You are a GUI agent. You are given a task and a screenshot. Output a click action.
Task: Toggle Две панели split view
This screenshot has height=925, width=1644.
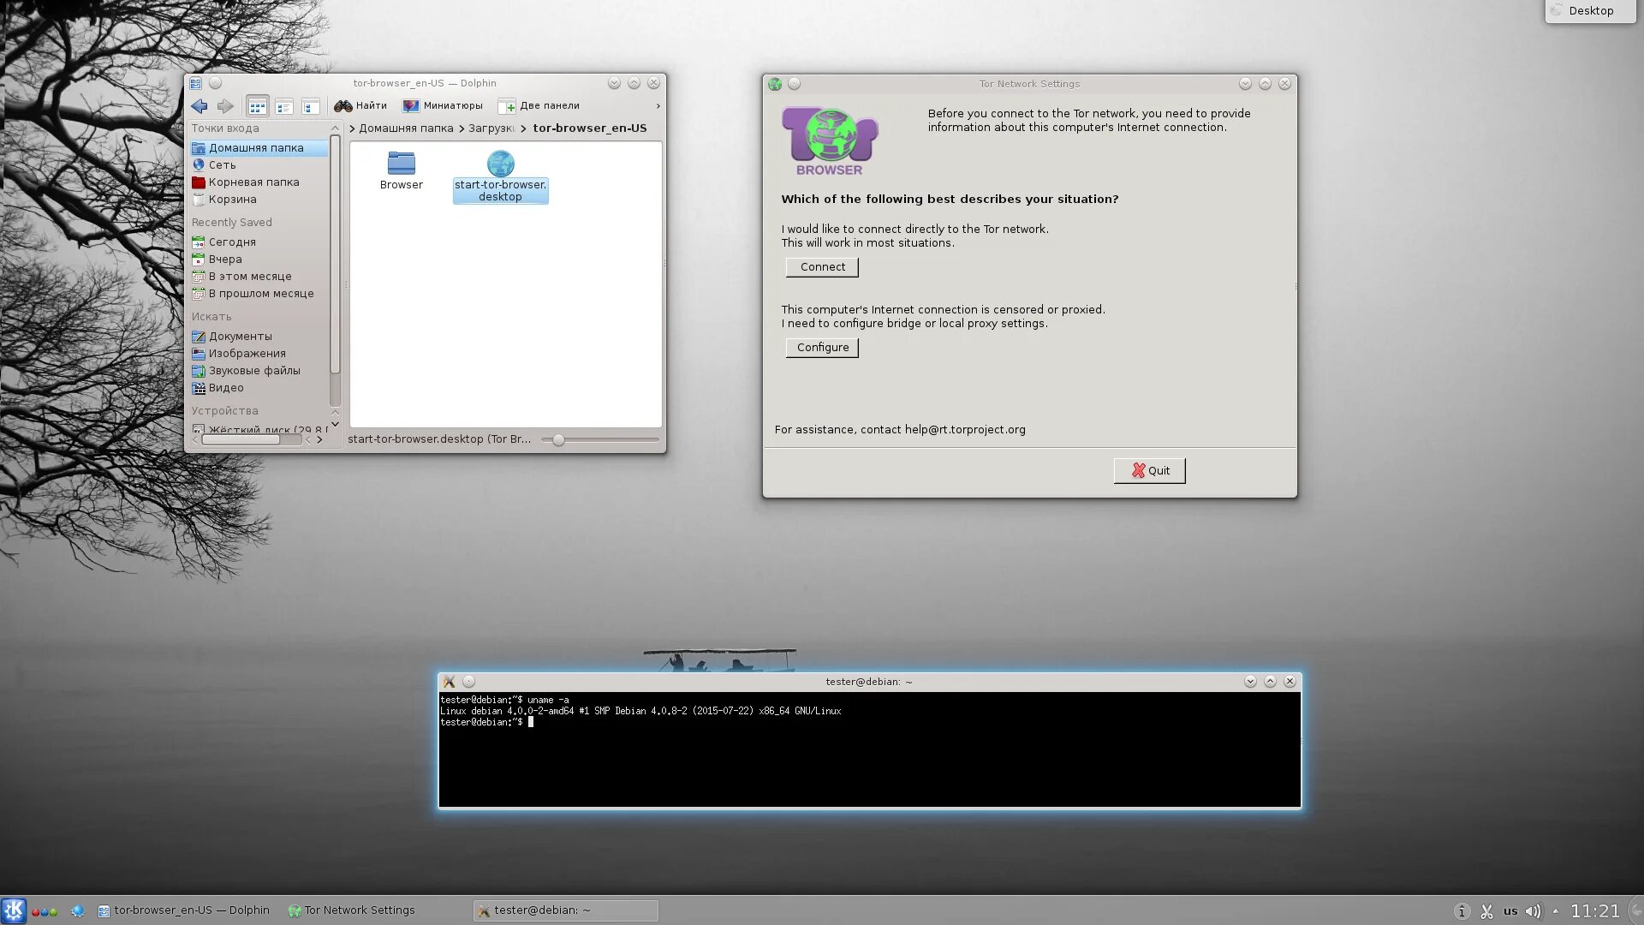click(x=539, y=106)
